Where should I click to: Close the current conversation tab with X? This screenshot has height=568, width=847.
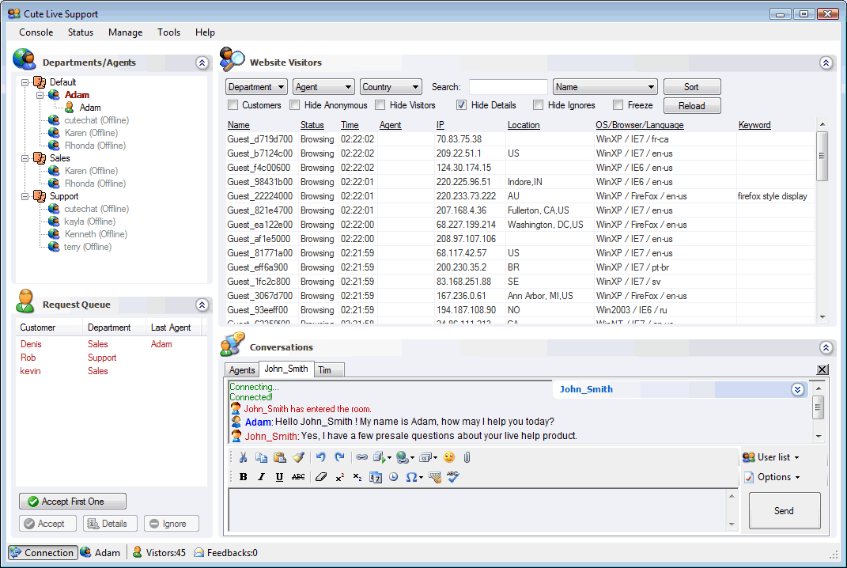[822, 369]
